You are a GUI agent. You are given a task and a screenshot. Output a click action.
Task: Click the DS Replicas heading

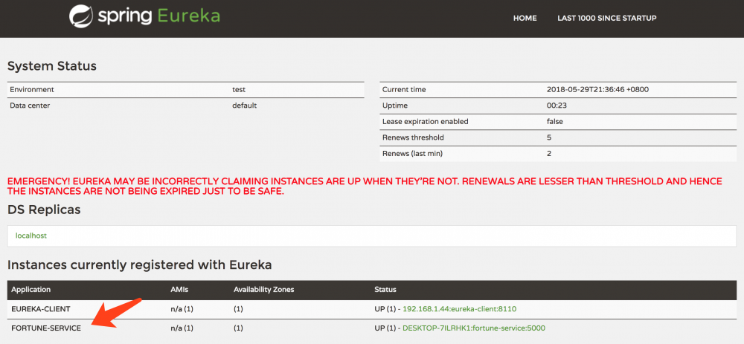tap(44, 210)
